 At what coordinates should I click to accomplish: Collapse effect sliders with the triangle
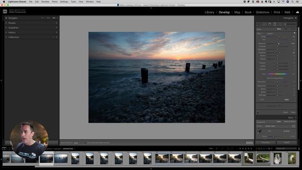click(294, 33)
